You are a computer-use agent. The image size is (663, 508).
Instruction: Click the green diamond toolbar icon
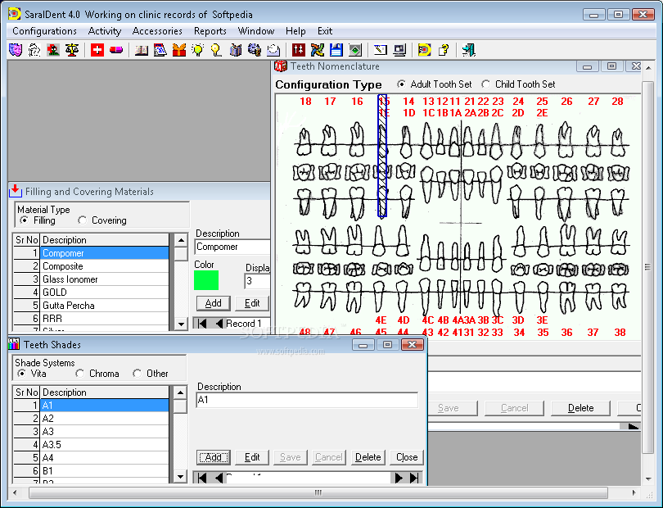[355, 50]
